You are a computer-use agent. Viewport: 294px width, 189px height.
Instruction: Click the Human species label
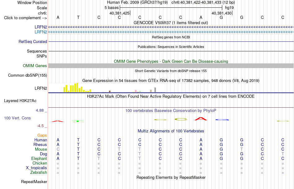click(x=41, y=140)
